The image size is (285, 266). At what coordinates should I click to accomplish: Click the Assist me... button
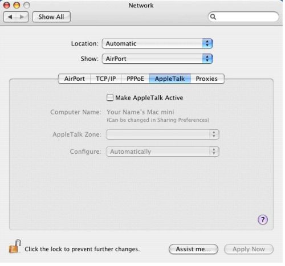(193, 249)
